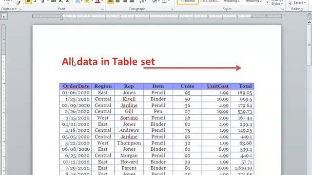
Task: Click the heading 'All data in Table set'
Action: pyautogui.click(x=108, y=62)
